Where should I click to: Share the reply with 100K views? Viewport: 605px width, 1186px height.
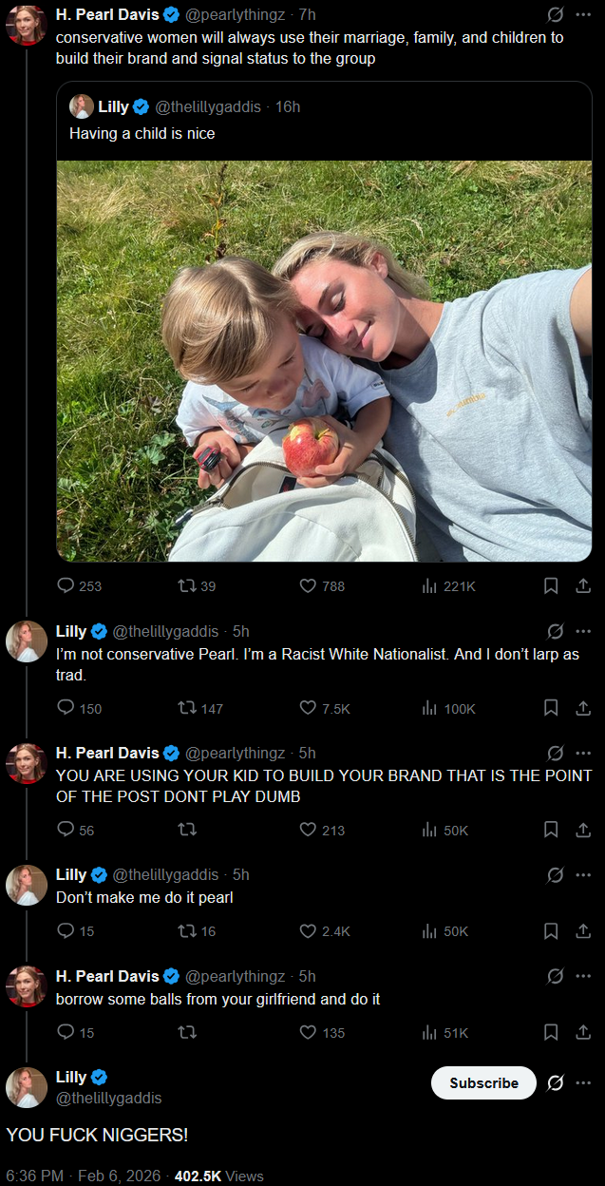pos(583,708)
